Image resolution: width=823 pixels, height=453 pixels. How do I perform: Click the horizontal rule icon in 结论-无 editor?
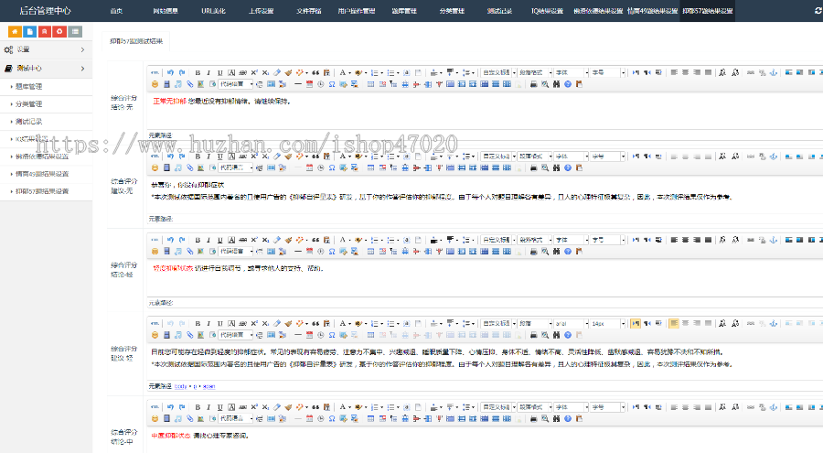[297, 84]
